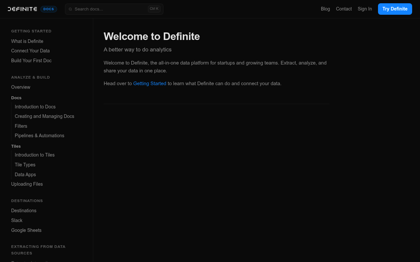Open Build Your First Doc

pos(31,61)
